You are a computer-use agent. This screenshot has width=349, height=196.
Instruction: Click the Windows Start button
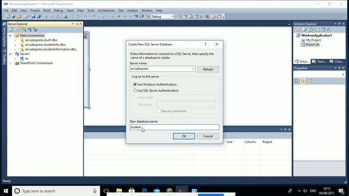[6, 191]
